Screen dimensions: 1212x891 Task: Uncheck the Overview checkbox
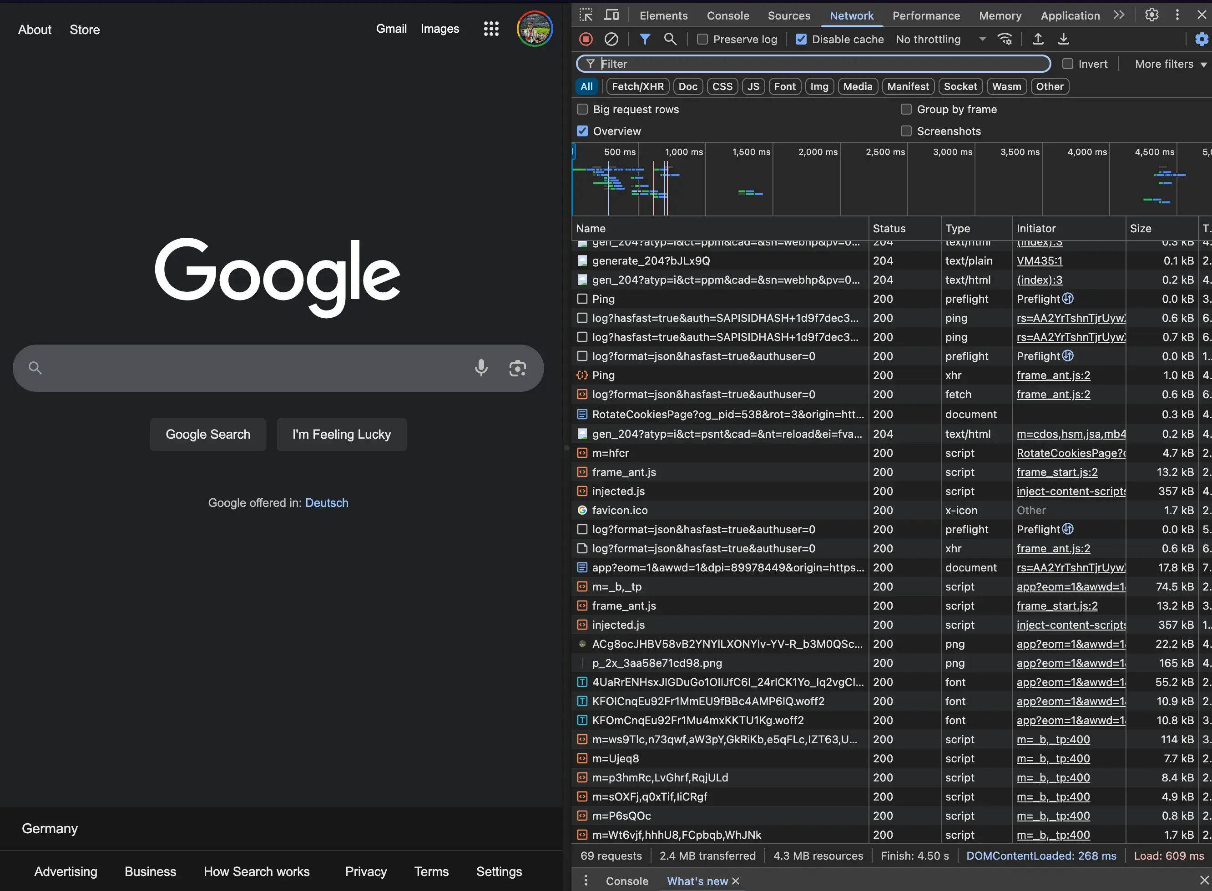[x=582, y=131]
